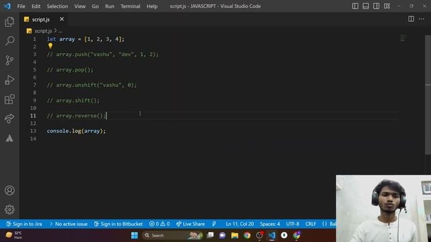This screenshot has height=242, width=431.
Task: Open the Live Share activity bar icon
Action: [x=9, y=118]
